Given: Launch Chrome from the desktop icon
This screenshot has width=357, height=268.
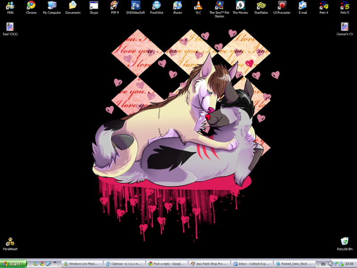Looking at the screenshot, I should coord(31,7).
